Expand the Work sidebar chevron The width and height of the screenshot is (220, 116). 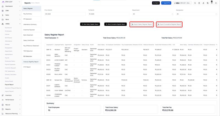(20, 19)
